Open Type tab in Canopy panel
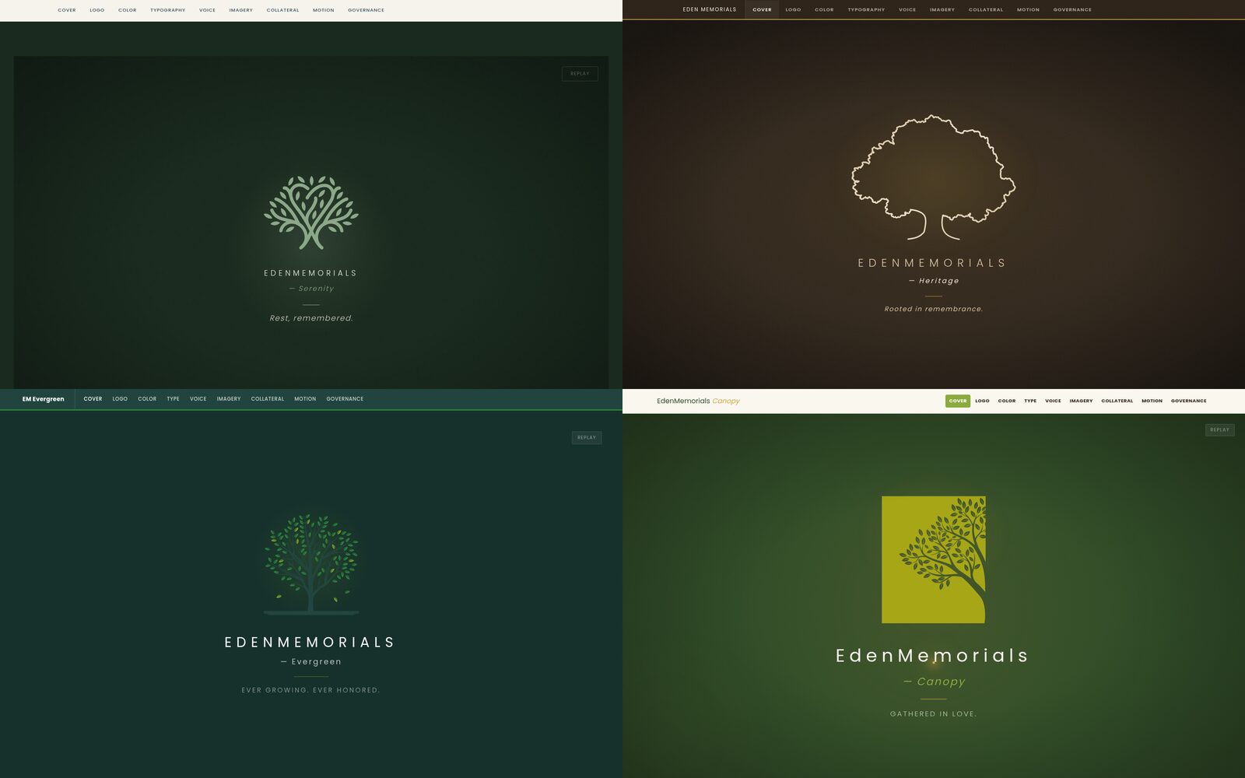 pos(1030,401)
